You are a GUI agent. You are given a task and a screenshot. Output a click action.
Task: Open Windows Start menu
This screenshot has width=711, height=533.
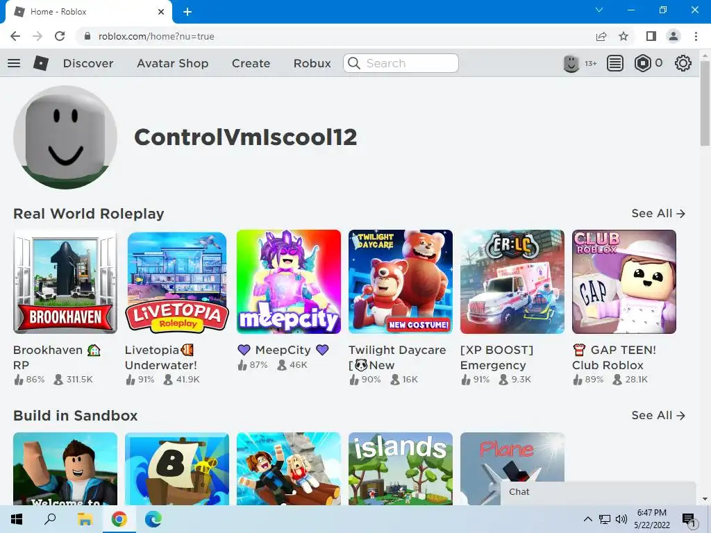coord(17,519)
